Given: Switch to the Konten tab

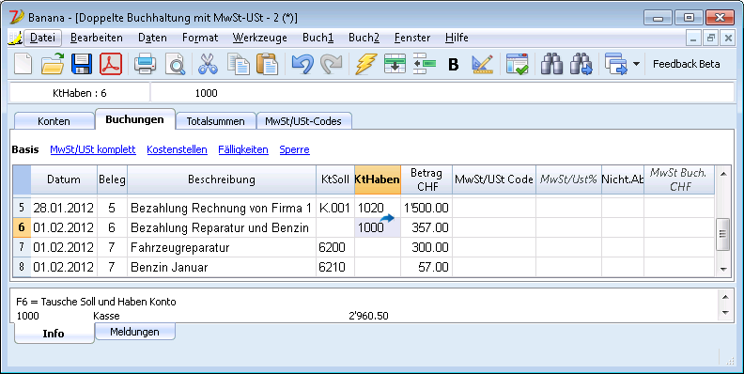Looking at the screenshot, I should (x=54, y=121).
